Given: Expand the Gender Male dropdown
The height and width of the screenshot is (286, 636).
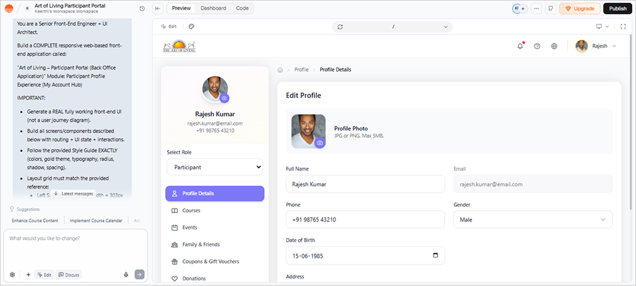Looking at the screenshot, I should [533, 219].
